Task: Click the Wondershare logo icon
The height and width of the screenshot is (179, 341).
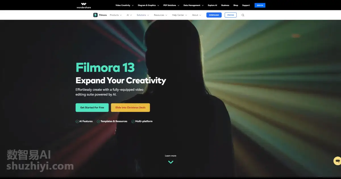Action: (84, 4)
